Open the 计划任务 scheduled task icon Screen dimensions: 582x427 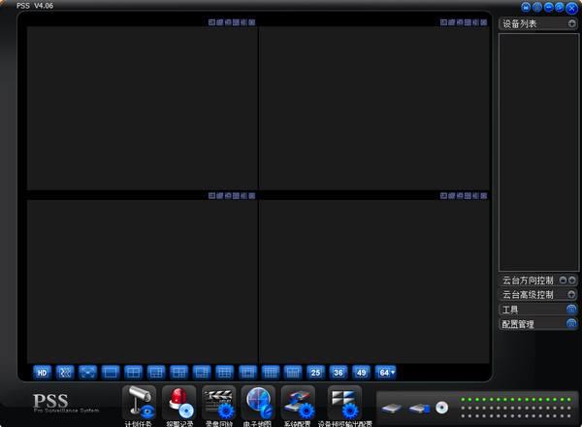[139, 403]
